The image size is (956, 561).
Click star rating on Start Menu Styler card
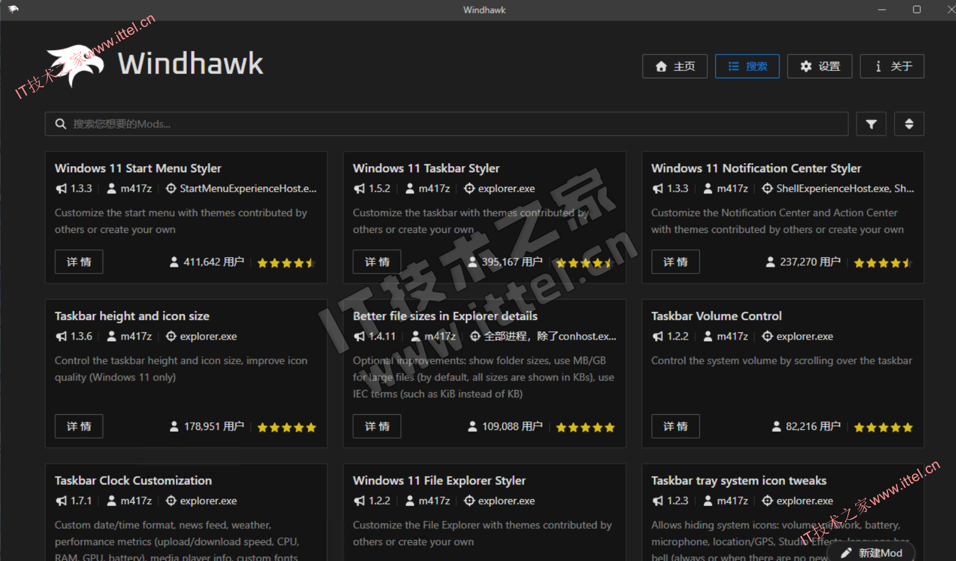(x=286, y=263)
